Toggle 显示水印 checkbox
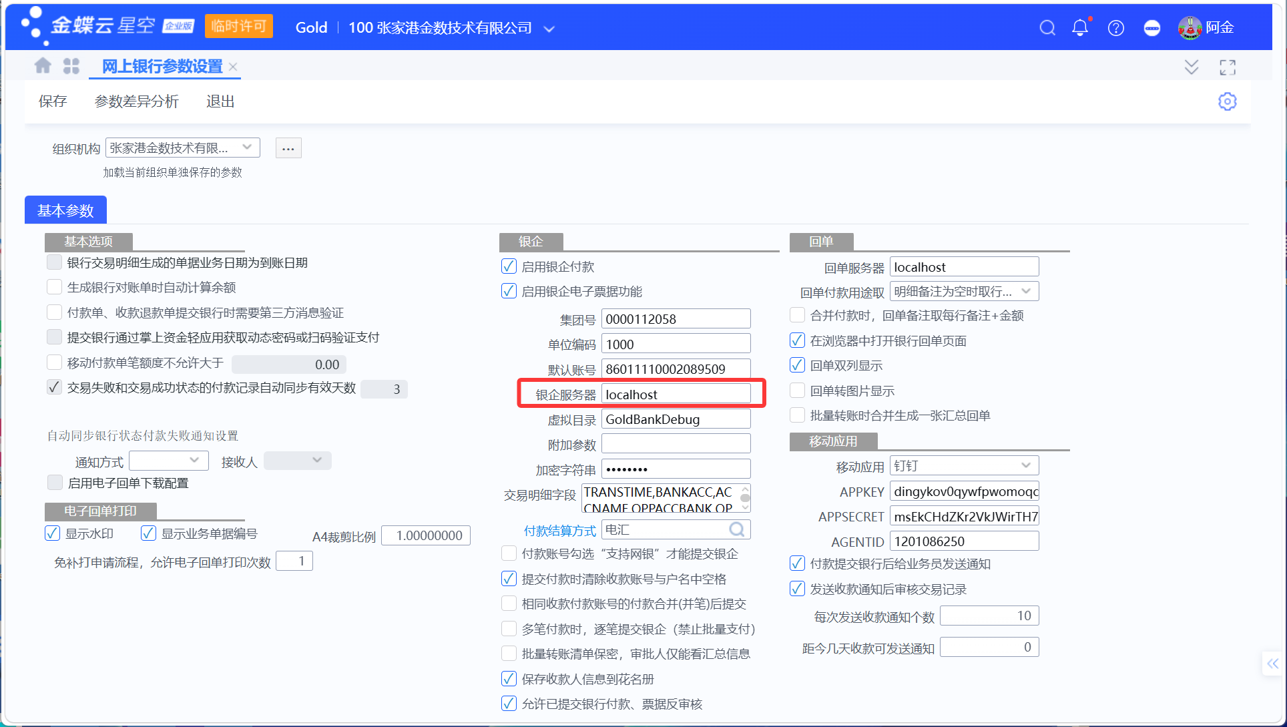1287x727 pixels. pos(53,533)
